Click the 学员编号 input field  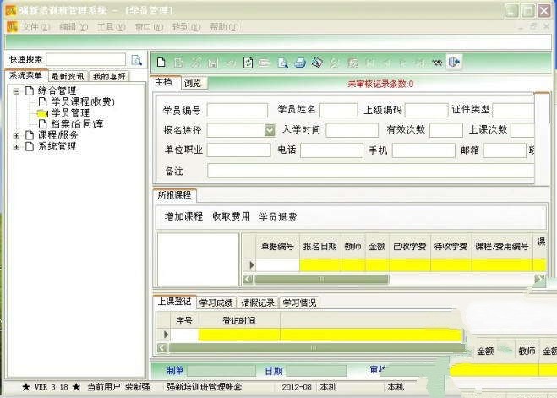click(238, 110)
